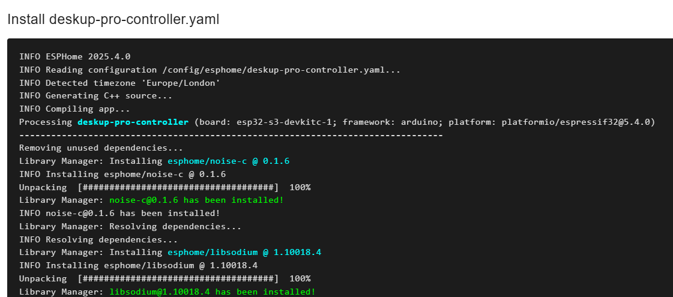Click 'board: esp32-s3-devkitc-1' text
The width and height of the screenshot is (673, 297).
tap(266, 122)
